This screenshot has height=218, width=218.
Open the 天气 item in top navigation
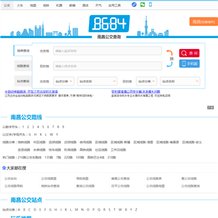point(99,5)
